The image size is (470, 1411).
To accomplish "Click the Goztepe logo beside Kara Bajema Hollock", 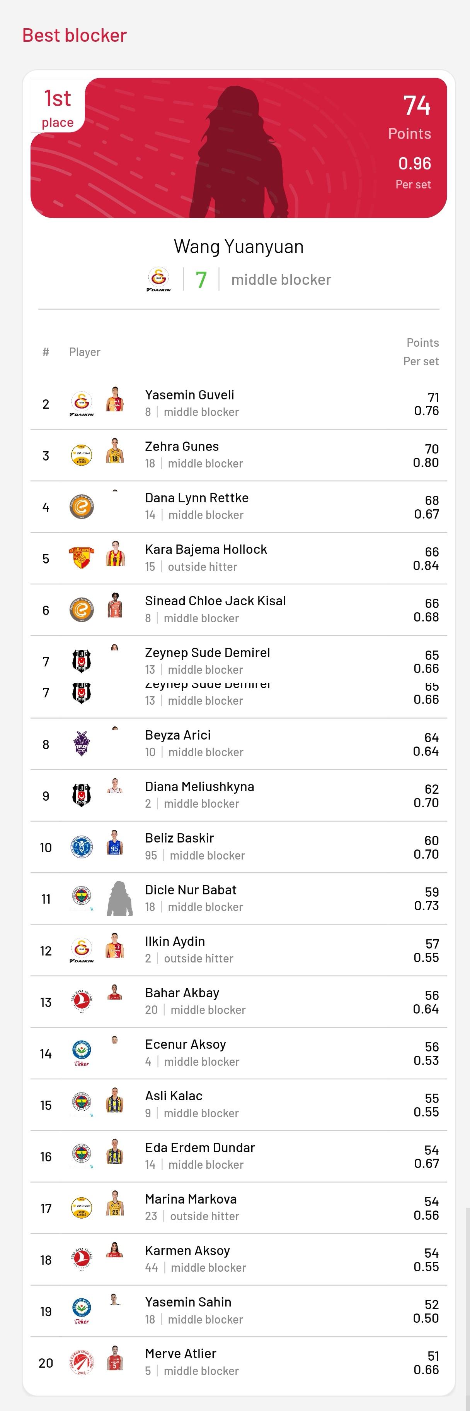I will [82, 558].
